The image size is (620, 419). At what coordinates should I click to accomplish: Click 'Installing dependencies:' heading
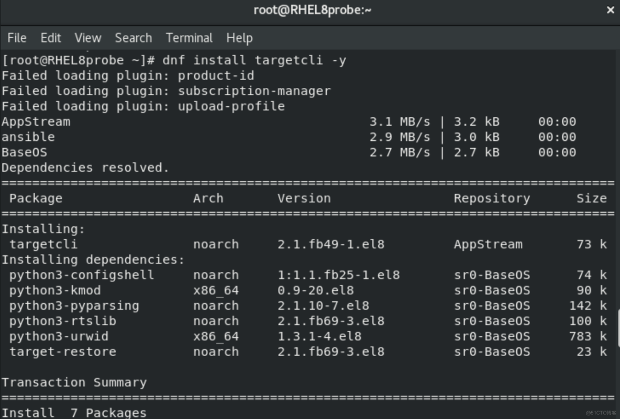(93, 260)
